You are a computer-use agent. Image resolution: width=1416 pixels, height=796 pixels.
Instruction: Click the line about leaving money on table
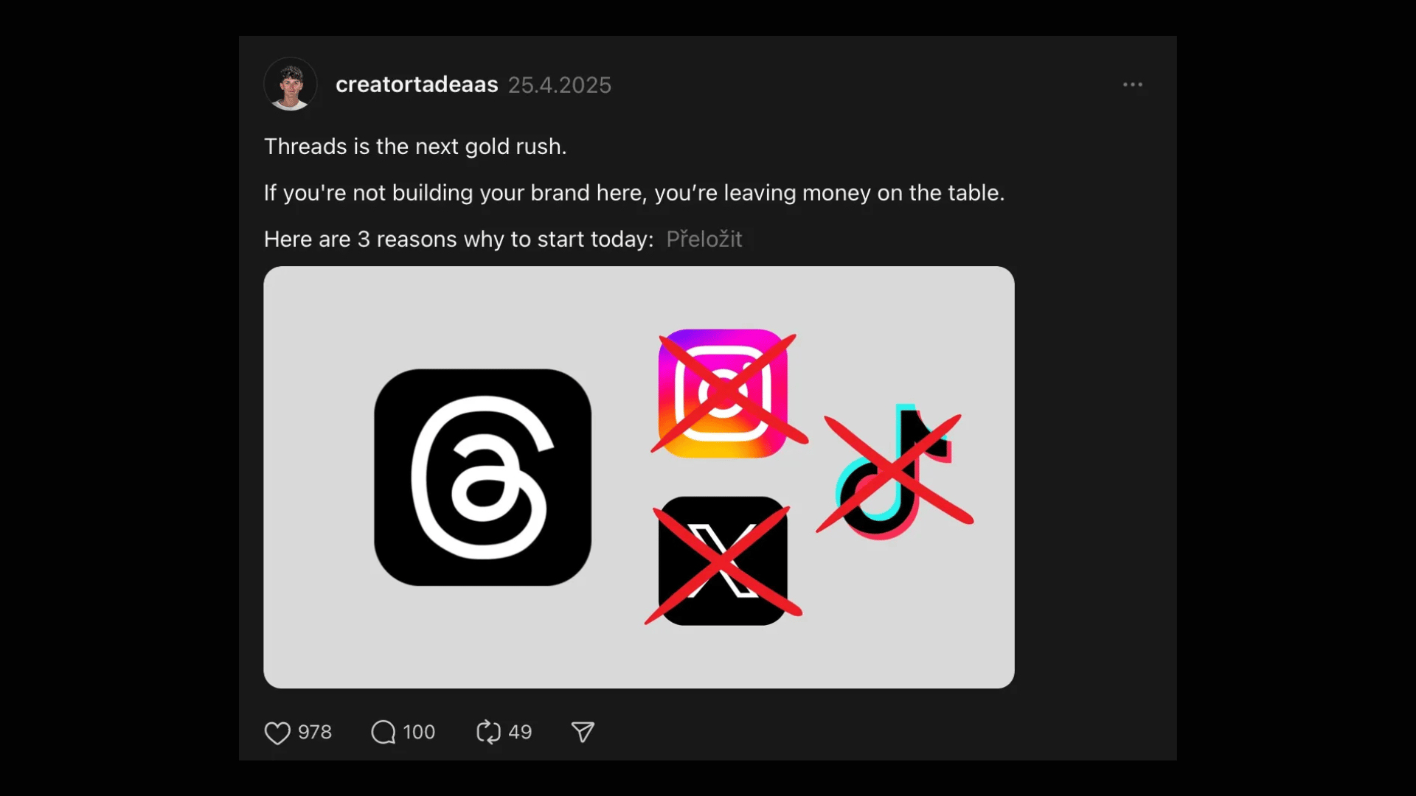[x=634, y=193]
